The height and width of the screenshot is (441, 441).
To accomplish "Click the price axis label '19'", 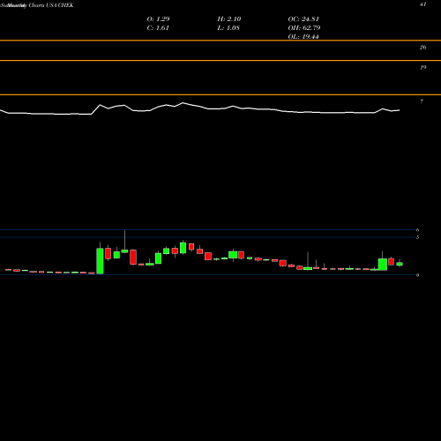I will 422,67.
